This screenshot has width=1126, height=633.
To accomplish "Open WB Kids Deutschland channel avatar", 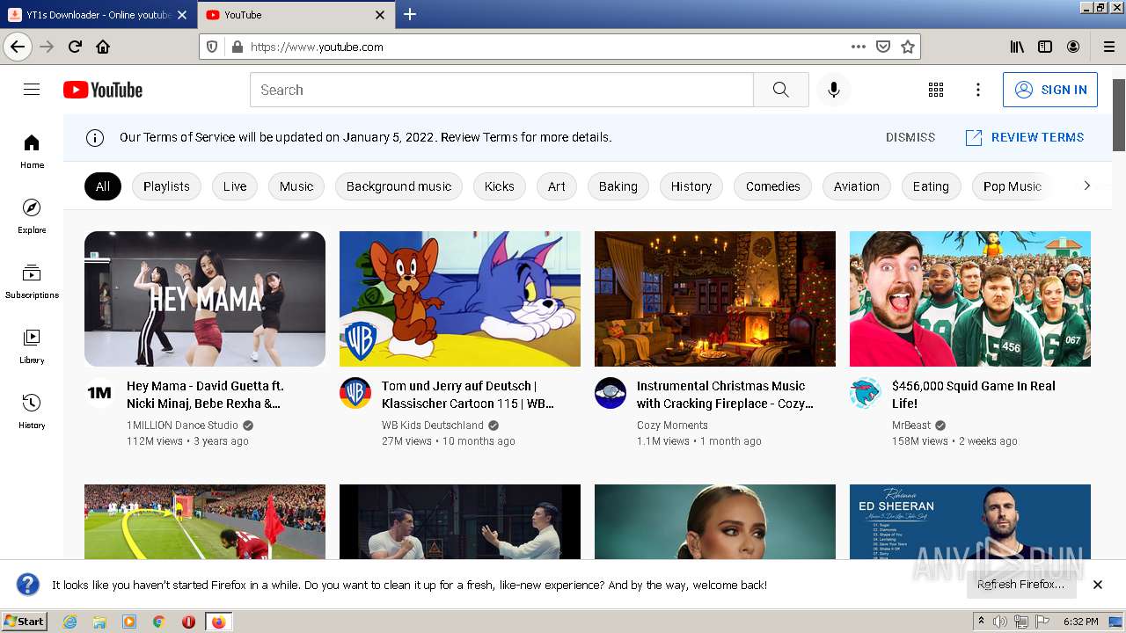I will (355, 393).
